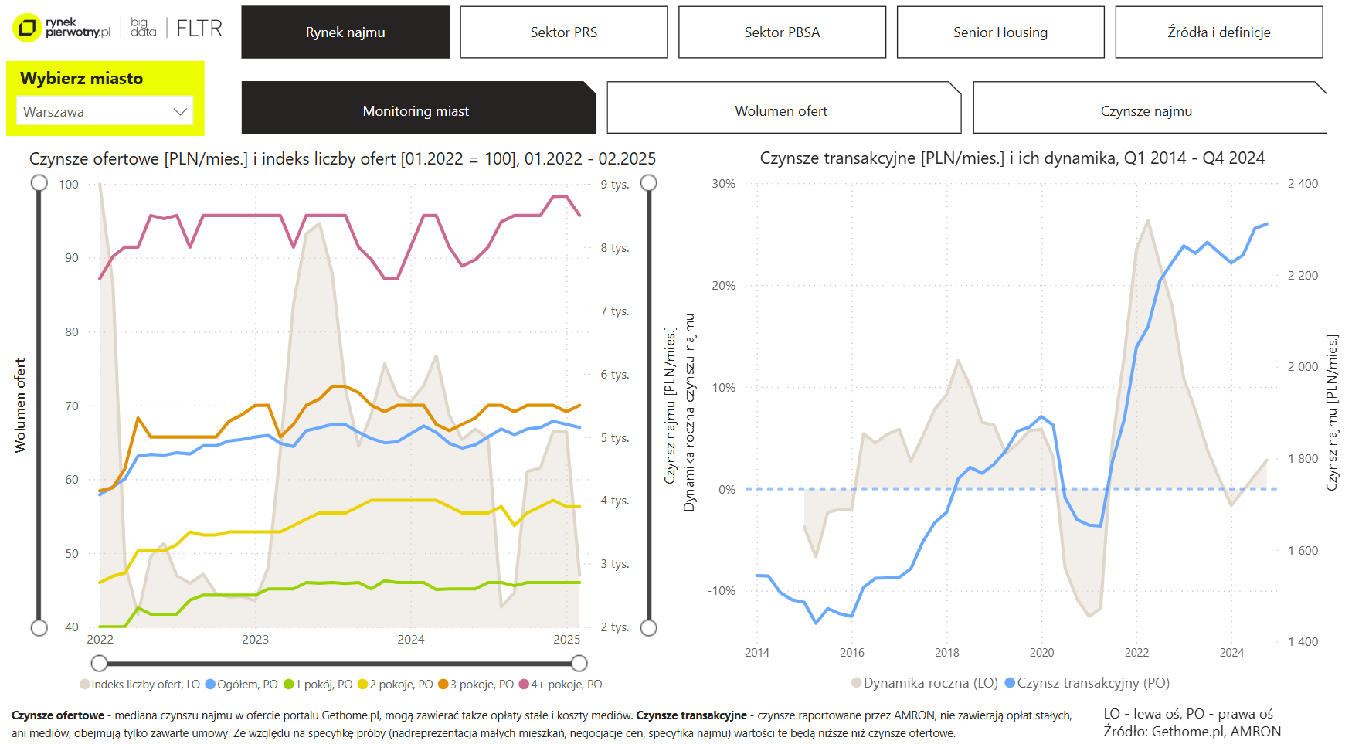The image size is (1352, 744).
Task: Open the Wolumen ofert view
Action: [780, 111]
